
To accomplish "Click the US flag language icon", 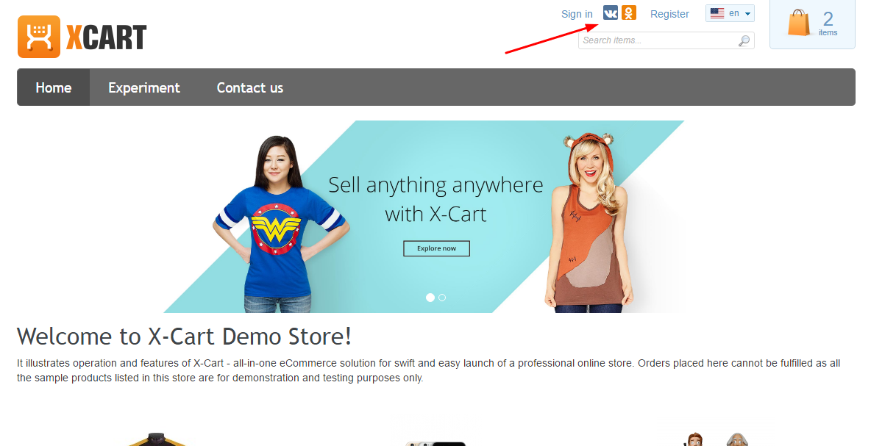I will (x=717, y=14).
